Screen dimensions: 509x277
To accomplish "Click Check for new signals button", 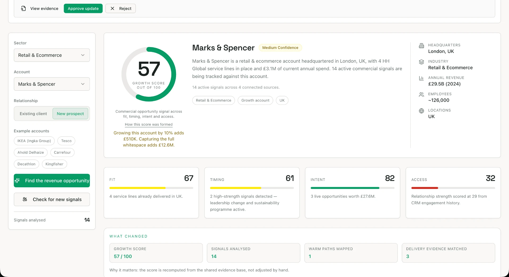I will coord(52,199).
